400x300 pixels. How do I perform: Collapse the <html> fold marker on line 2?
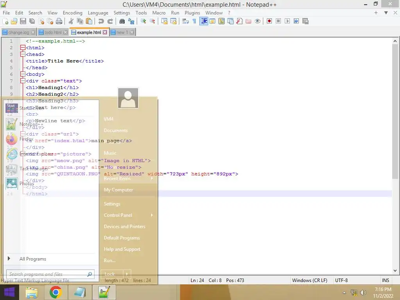click(x=23, y=48)
